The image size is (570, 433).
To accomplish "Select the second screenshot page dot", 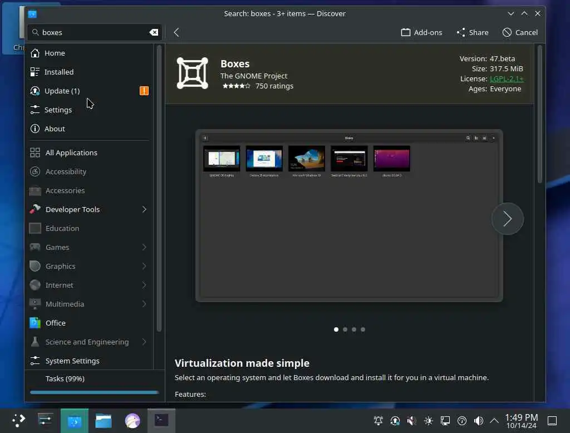I will pyautogui.click(x=345, y=329).
